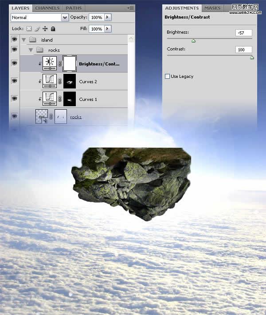Screen dimensions: 266x315
Task: Click the Contrast slider handle
Action: [252, 58]
